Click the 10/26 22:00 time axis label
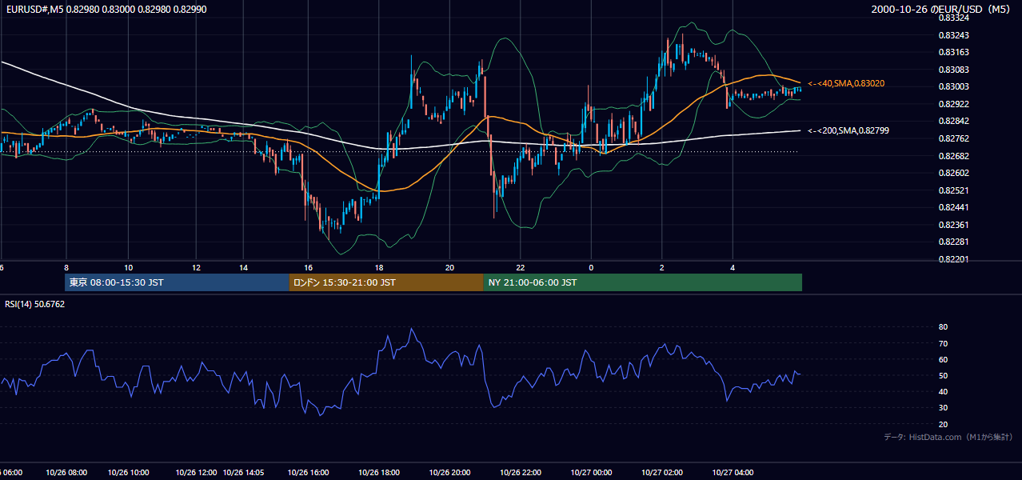Screen dimensions: 1022x480 pos(521,473)
